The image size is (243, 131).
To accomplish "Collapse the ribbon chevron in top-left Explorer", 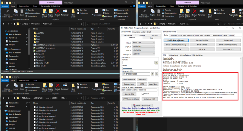I will [131, 6].
